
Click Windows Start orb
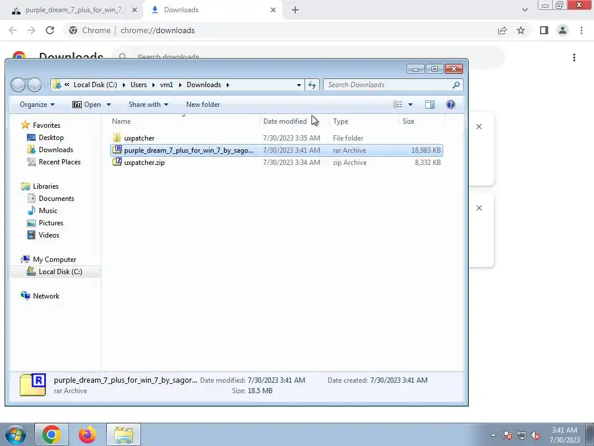15,434
